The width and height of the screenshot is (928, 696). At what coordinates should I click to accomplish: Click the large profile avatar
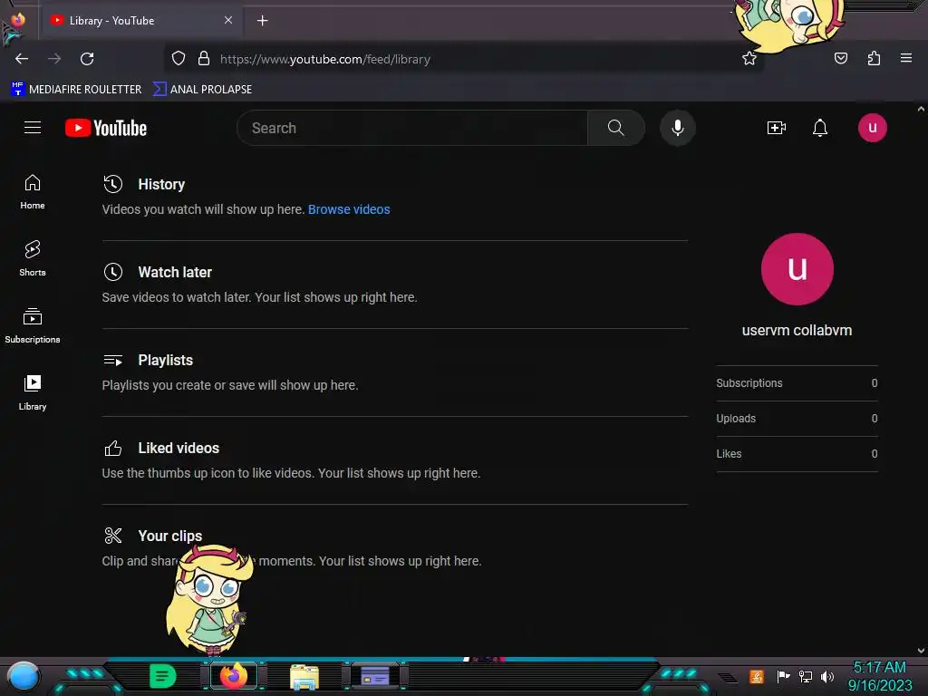797,269
